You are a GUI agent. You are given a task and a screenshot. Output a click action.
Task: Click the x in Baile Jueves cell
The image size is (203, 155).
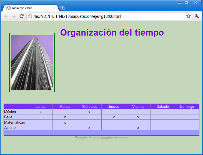pos(114,117)
